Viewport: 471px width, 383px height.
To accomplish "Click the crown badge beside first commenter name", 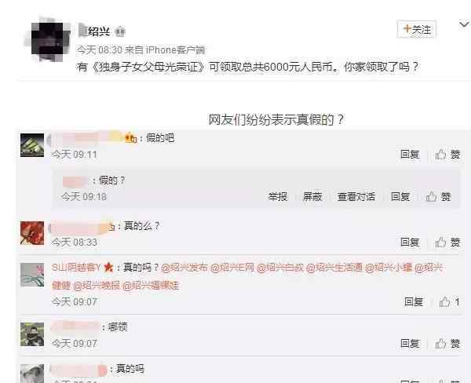I will click(x=131, y=138).
